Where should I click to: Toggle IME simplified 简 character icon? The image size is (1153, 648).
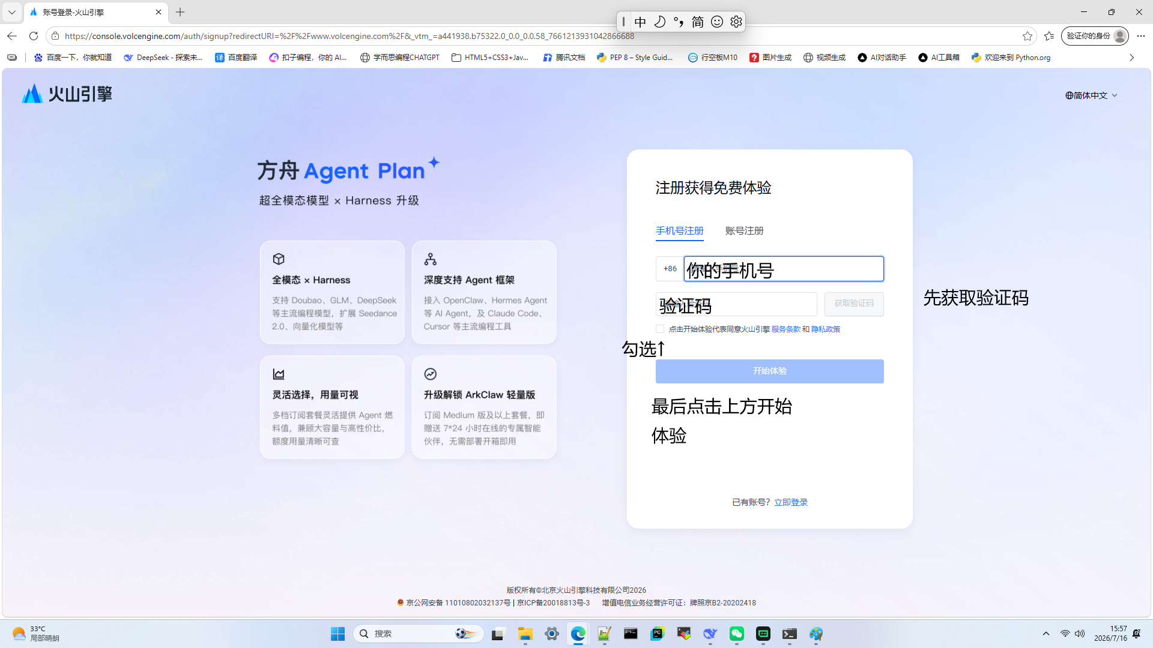[x=698, y=22]
